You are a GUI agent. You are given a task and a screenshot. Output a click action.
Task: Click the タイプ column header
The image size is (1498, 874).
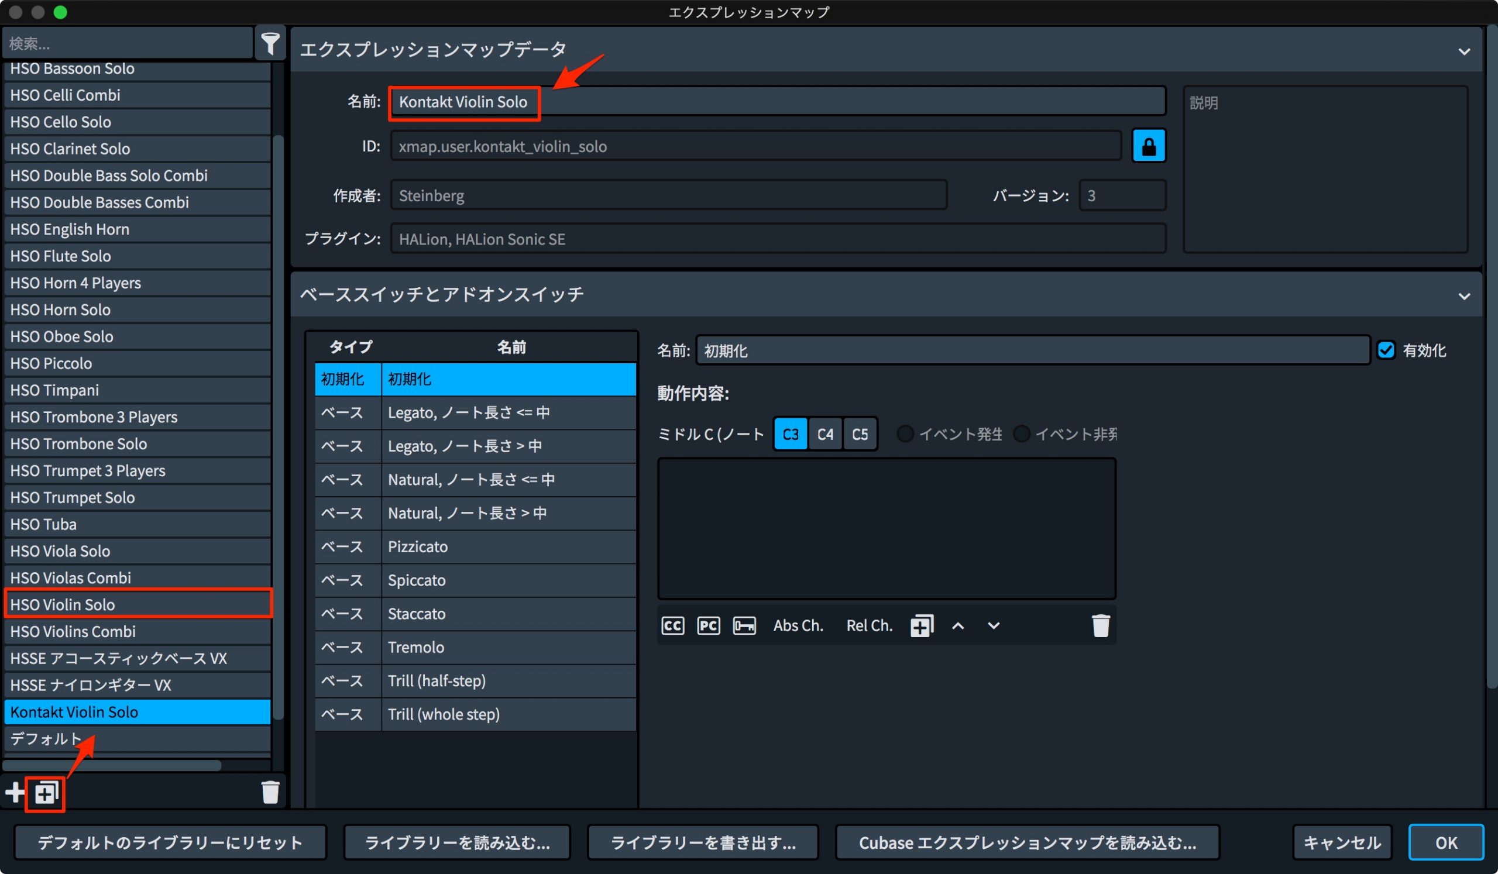click(351, 347)
